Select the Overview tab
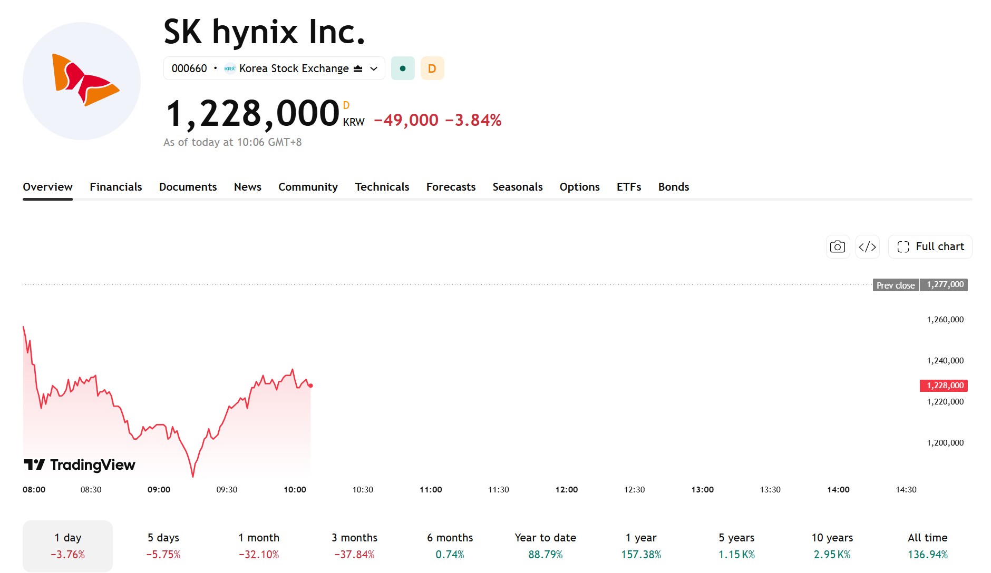The width and height of the screenshot is (991, 573). pos(47,187)
